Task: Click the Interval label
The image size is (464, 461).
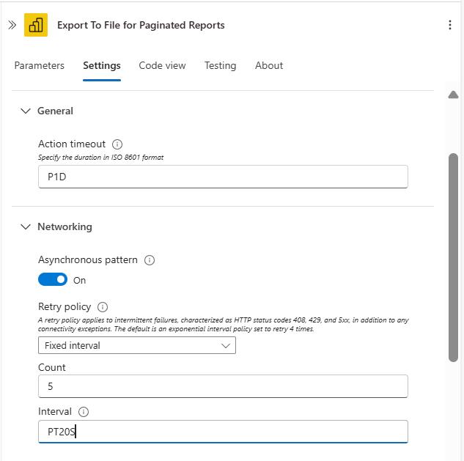Action: [55, 412]
